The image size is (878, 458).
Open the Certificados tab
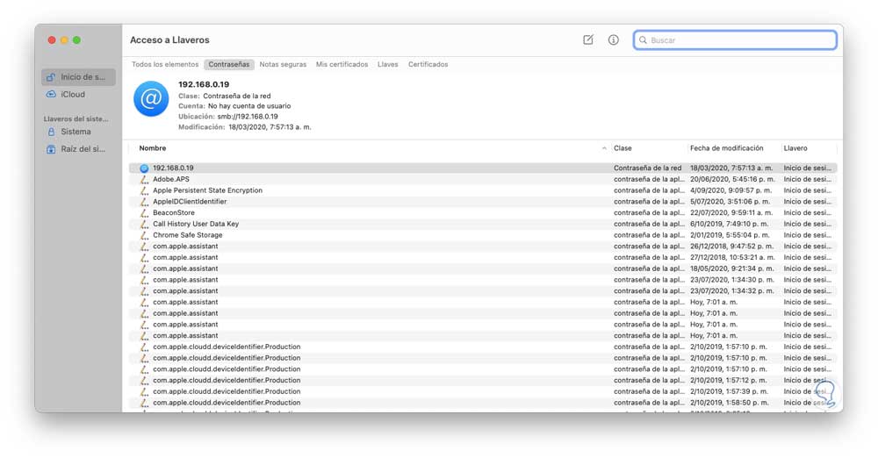[428, 64]
